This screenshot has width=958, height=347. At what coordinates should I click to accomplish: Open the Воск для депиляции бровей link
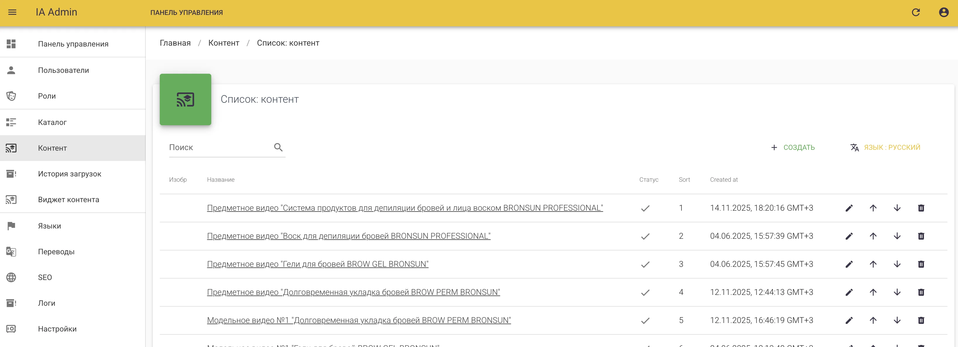(x=348, y=236)
